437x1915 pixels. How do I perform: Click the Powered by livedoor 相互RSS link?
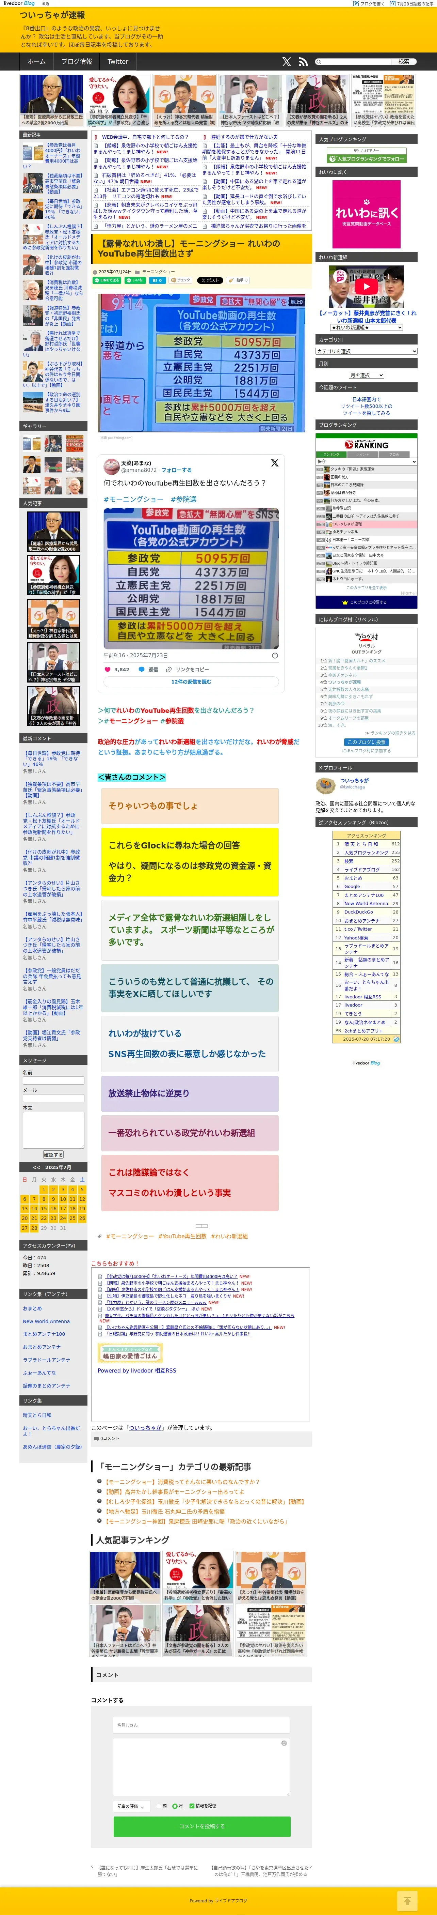136,1371
